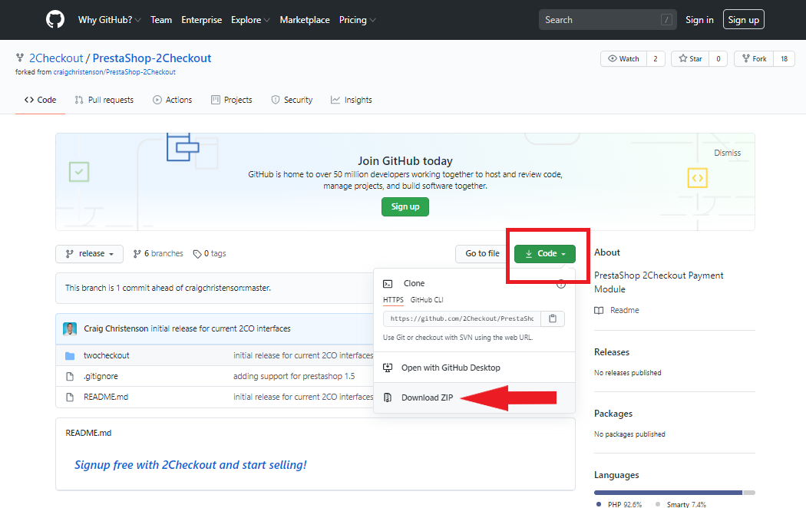This screenshot has width=806, height=508.
Task: Open the PrestaShop-2Checkout repository link
Action: [152, 58]
